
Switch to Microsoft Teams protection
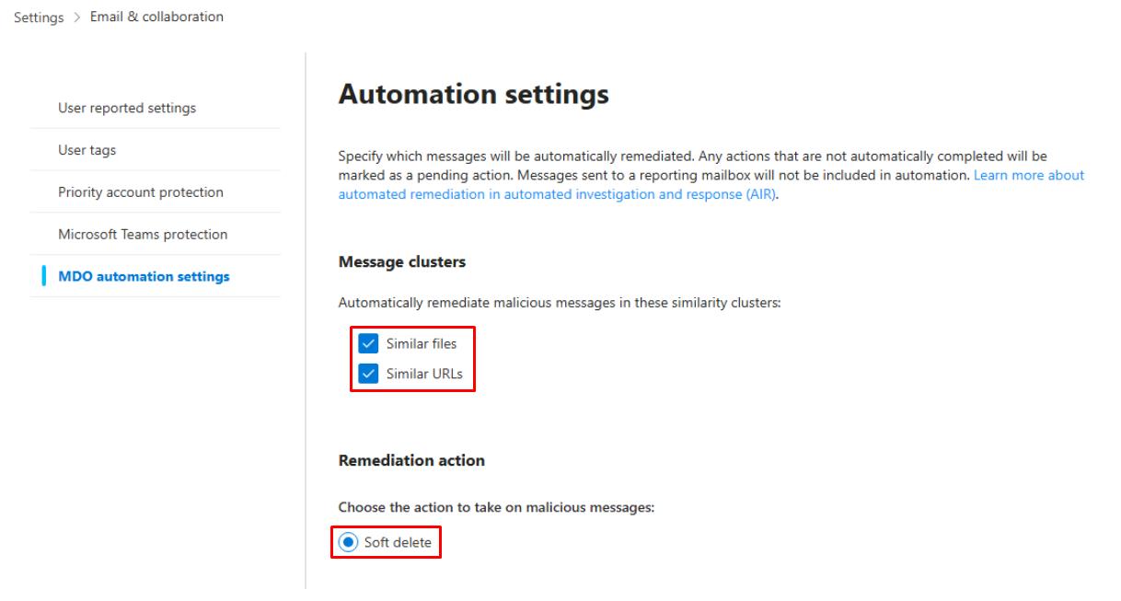click(143, 234)
